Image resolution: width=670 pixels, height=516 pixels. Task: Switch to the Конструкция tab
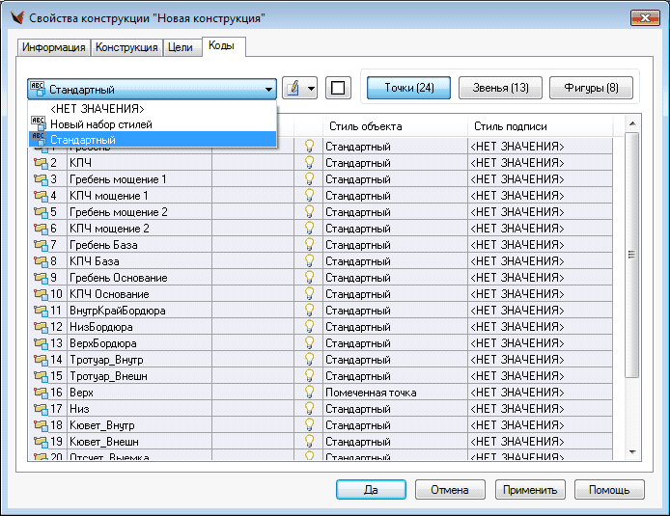tap(126, 47)
